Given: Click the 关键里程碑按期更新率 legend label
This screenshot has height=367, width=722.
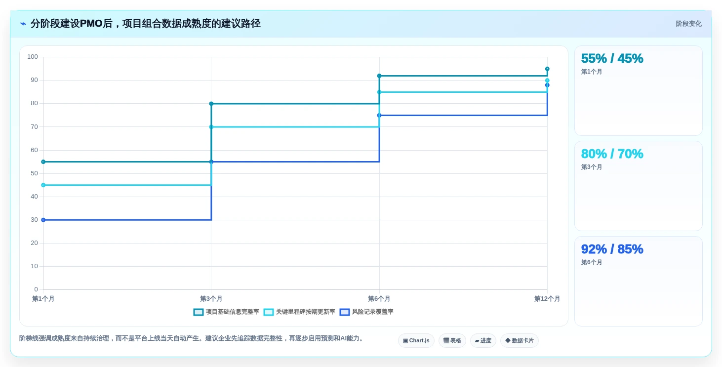Looking at the screenshot, I should click(305, 312).
